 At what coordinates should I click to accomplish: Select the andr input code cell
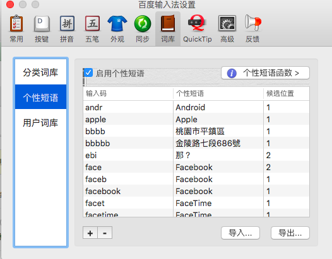click(128, 107)
